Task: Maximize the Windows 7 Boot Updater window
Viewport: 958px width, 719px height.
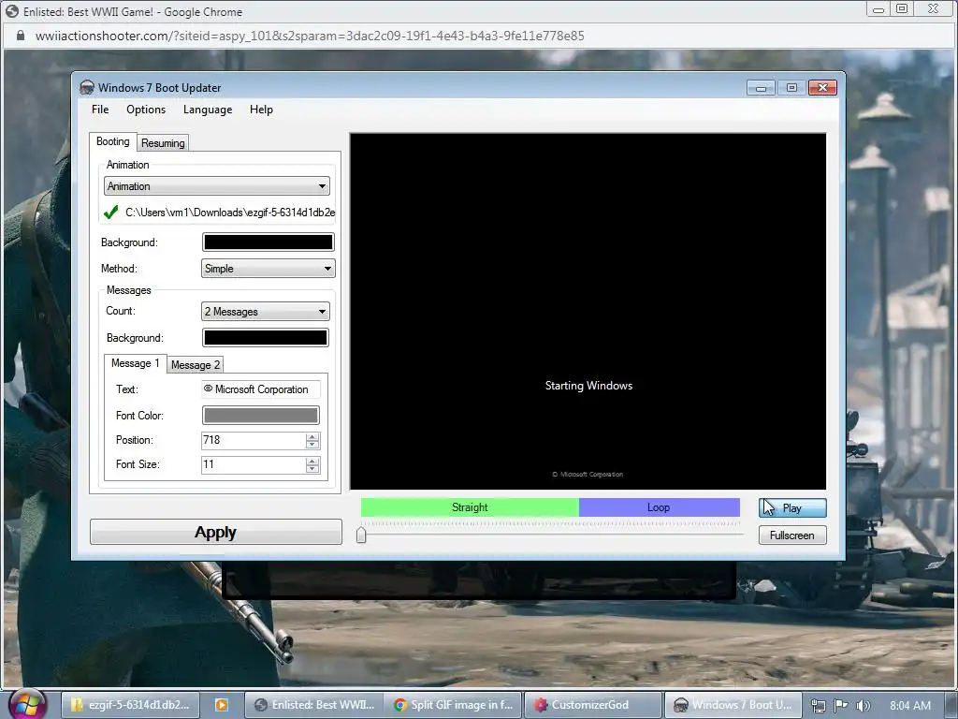Action: (791, 88)
